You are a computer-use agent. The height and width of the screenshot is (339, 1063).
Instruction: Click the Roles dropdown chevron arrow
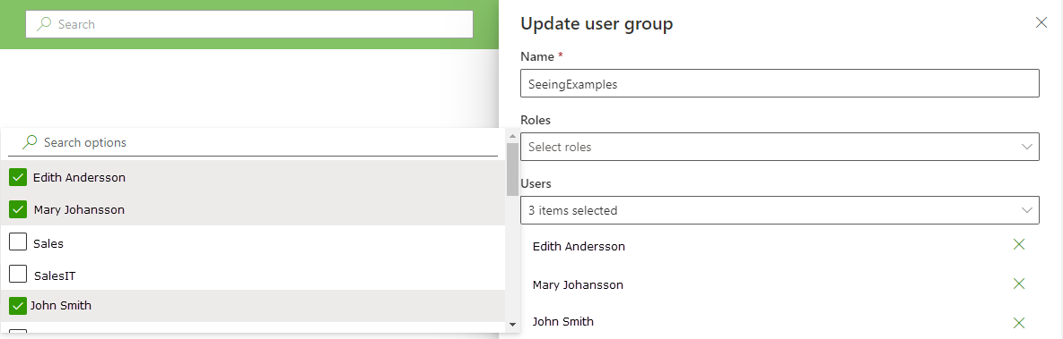[1026, 147]
